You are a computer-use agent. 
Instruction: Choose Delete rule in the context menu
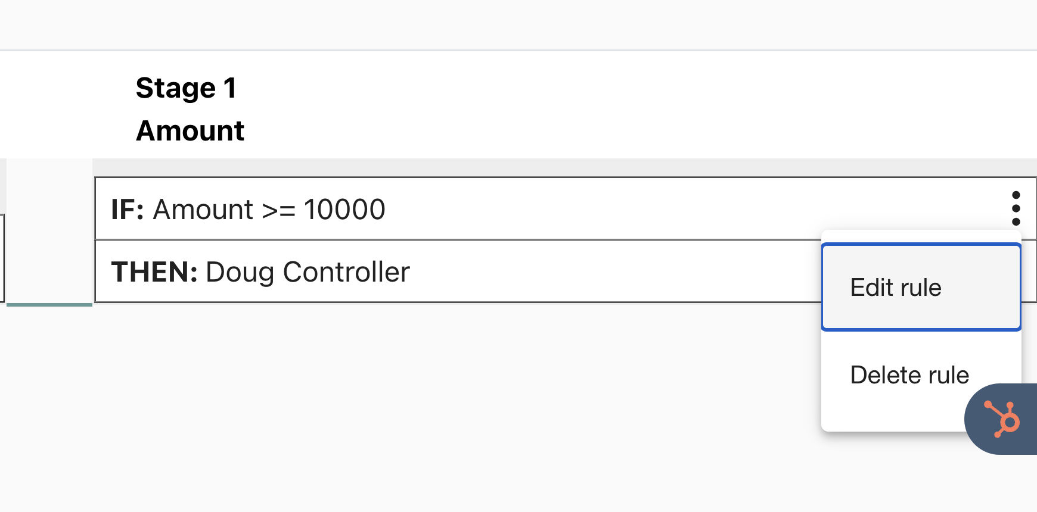pos(909,375)
